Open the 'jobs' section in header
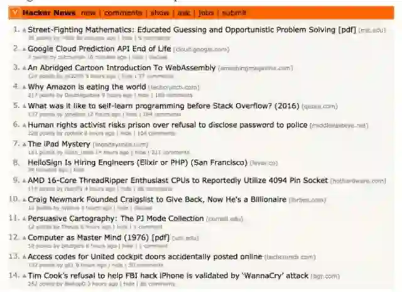 pyautogui.click(x=206, y=13)
